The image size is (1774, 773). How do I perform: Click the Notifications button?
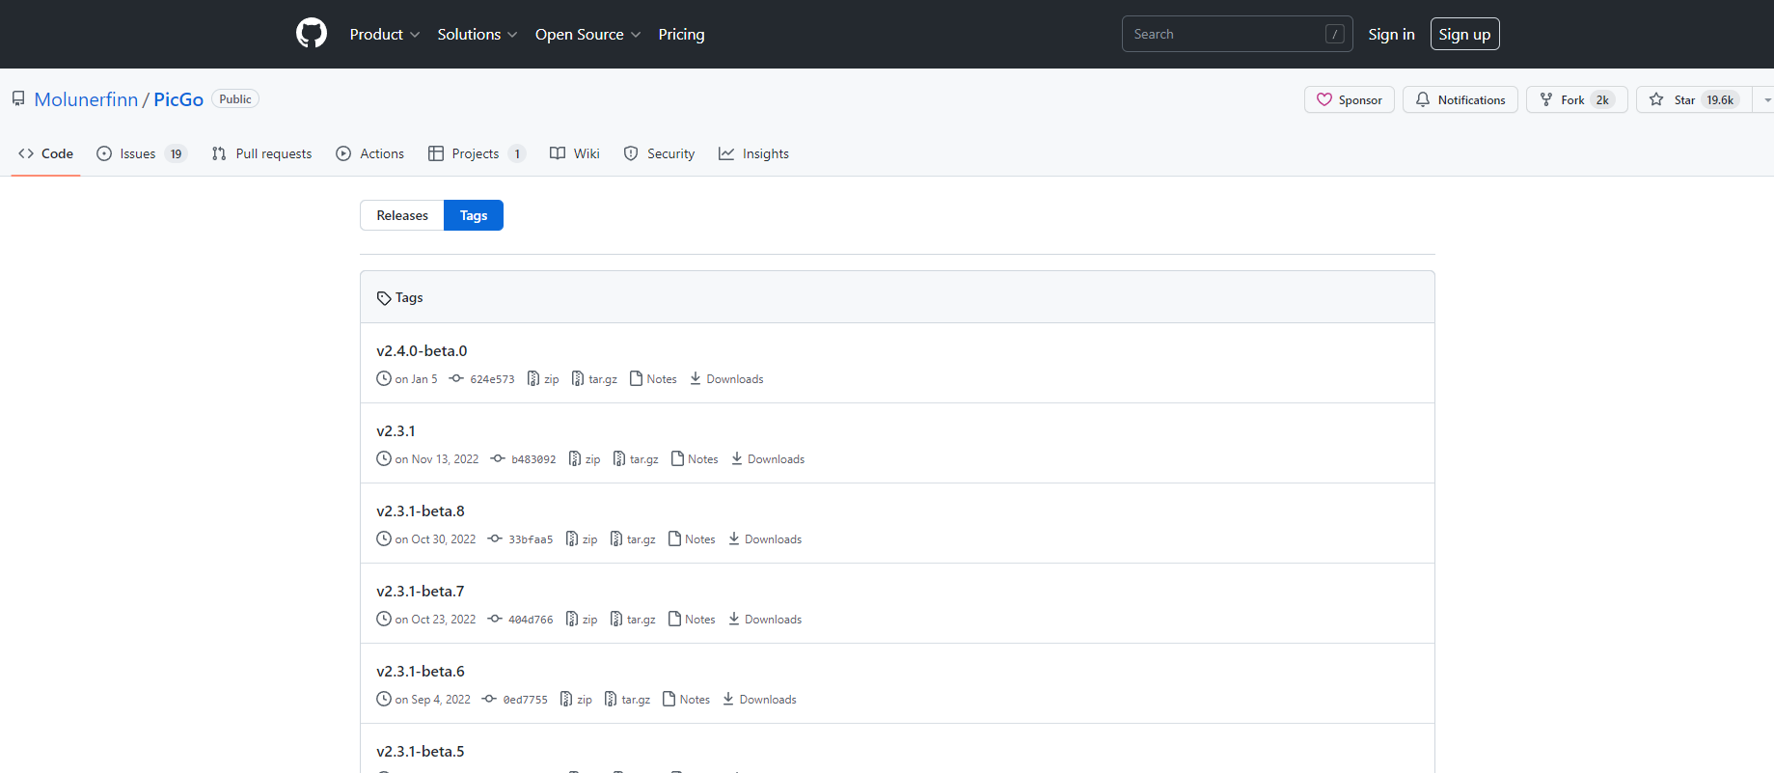pos(1460,99)
